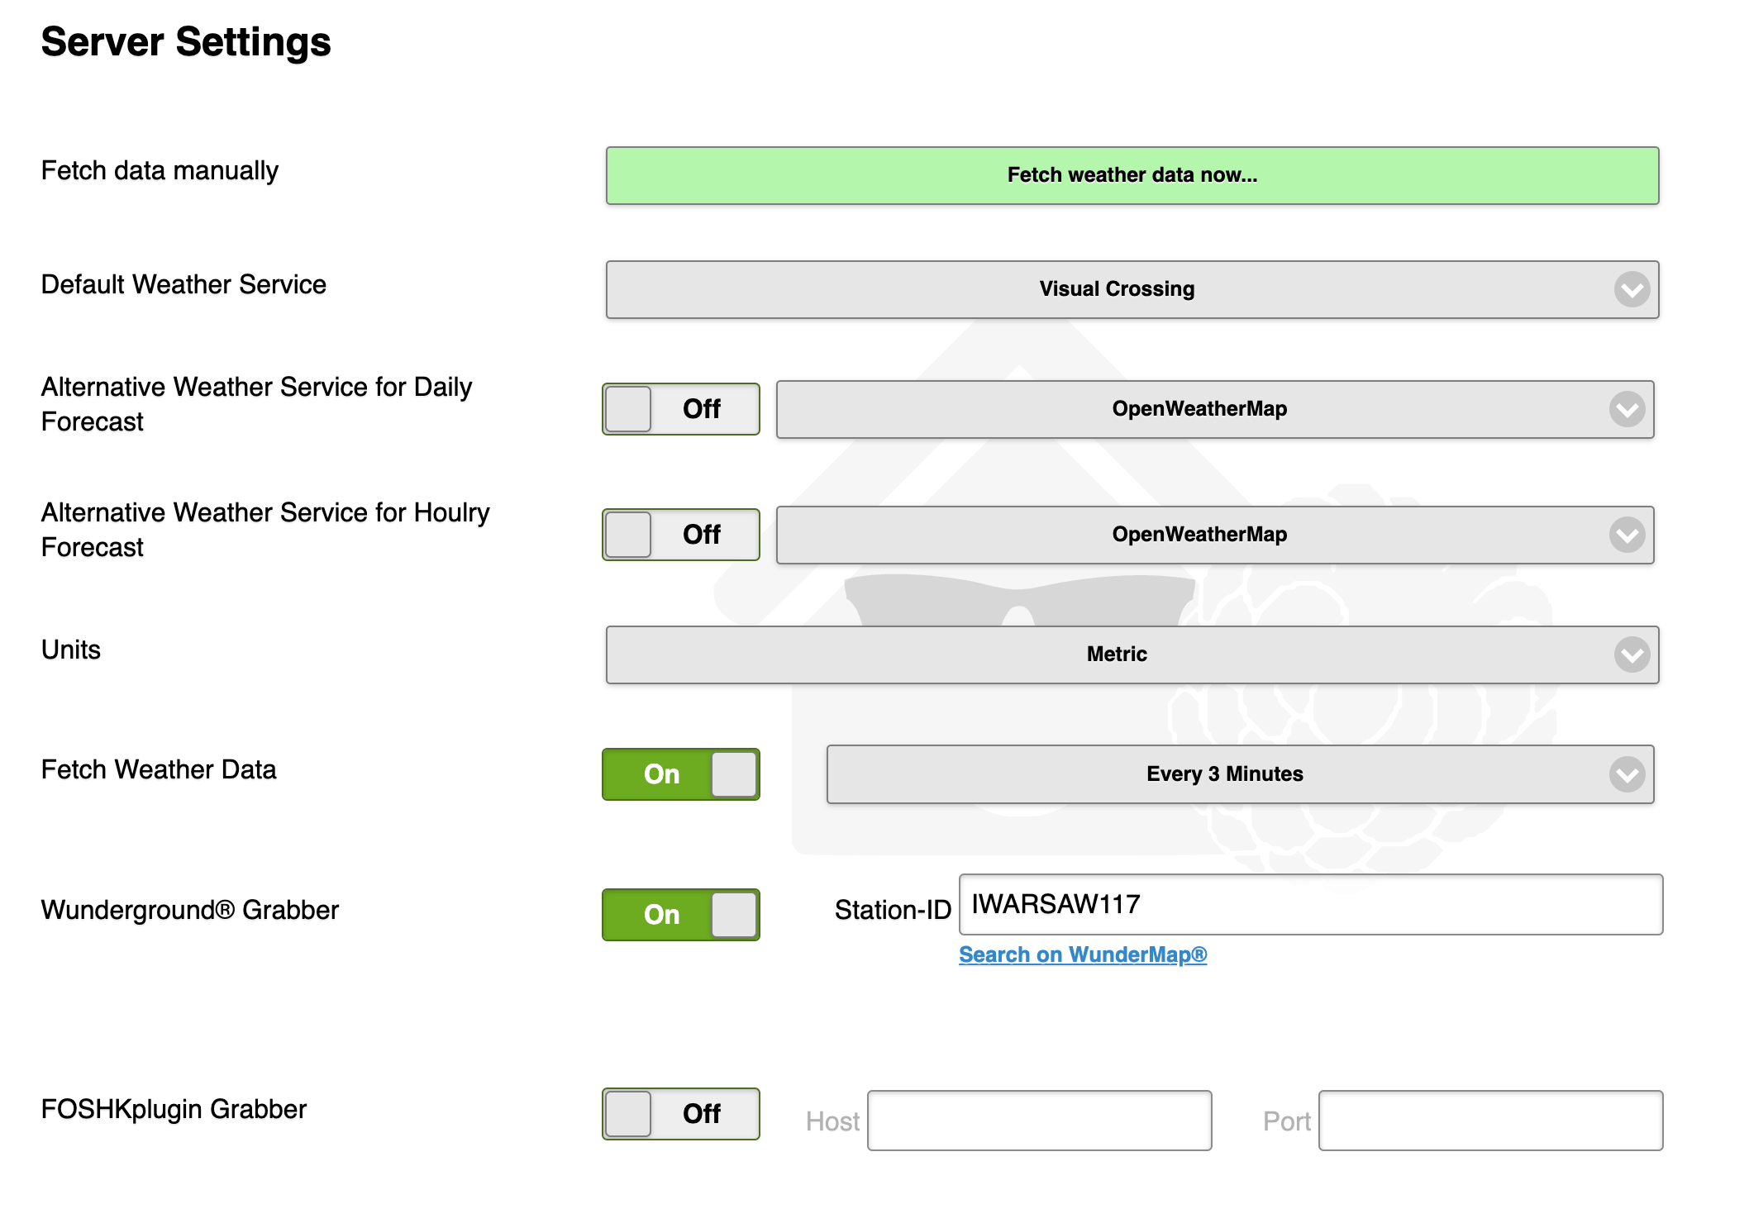The height and width of the screenshot is (1228, 1749).
Task: Click the Station-ID input field
Action: (x=1310, y=904)
